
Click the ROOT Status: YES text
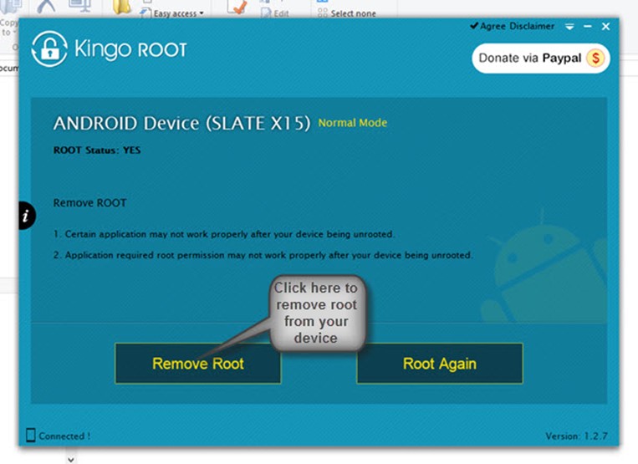coord(97,150)
